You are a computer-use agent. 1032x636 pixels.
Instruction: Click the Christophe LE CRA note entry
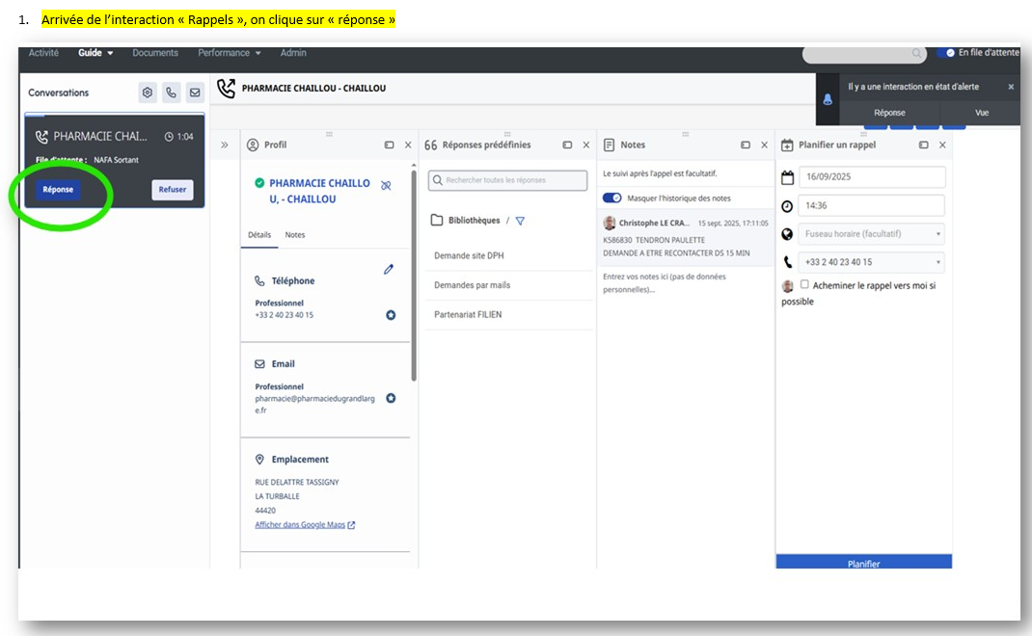(x=685, y=237)
